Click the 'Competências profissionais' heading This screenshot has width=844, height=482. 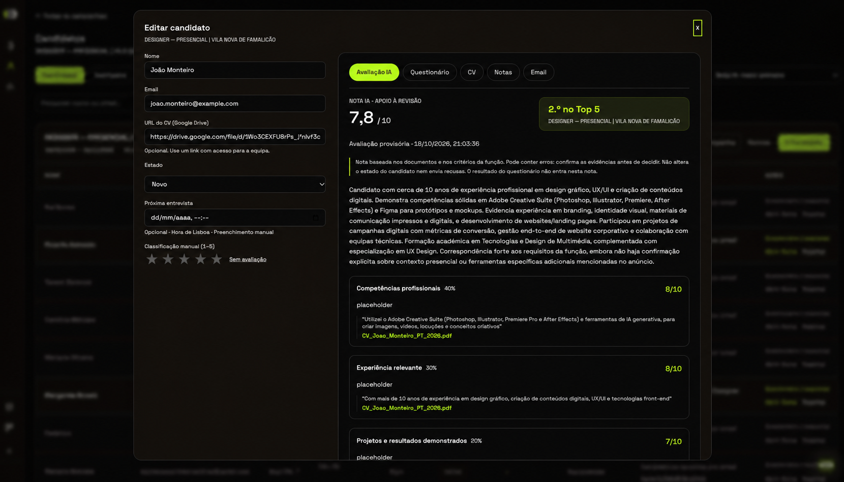[398, 288]
